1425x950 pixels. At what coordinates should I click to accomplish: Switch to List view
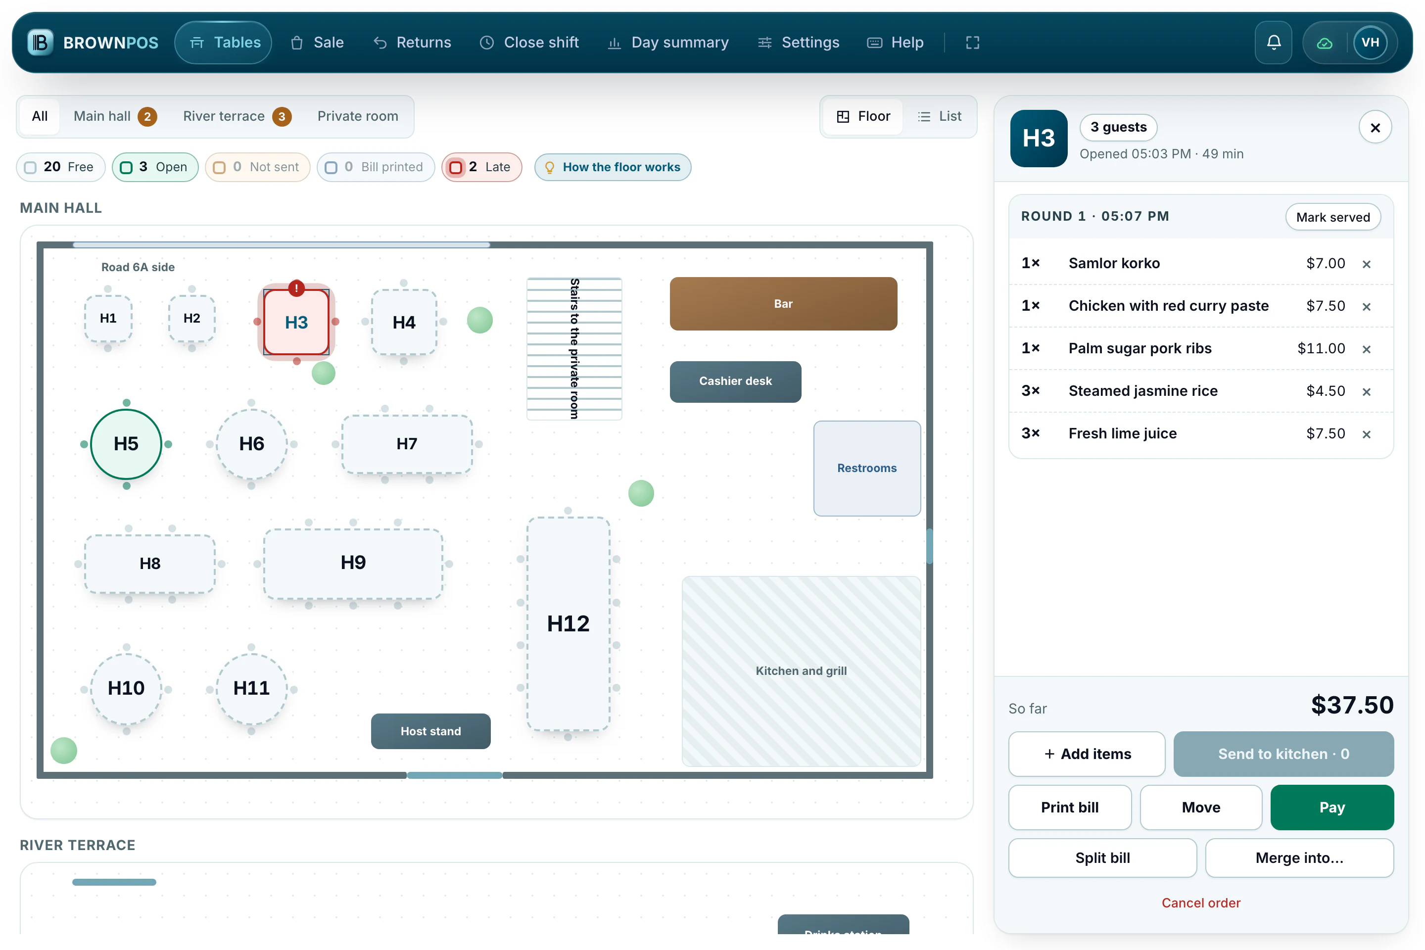(x=940, y=116)
